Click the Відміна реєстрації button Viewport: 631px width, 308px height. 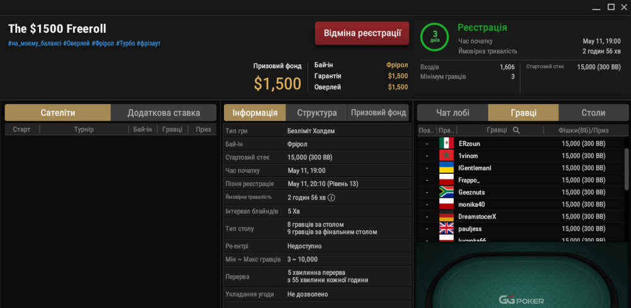[x=362, y=33]
